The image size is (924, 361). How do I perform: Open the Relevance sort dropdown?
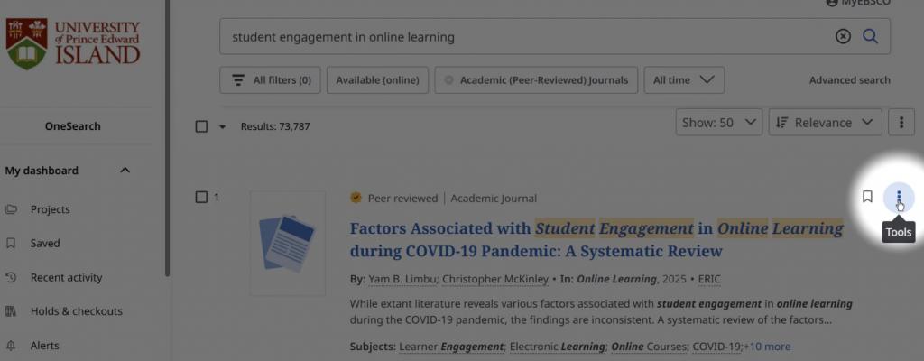point(825,123)
